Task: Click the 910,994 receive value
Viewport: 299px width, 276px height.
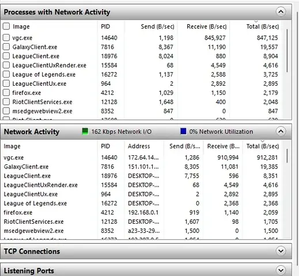Action: [x=228, y=158]
